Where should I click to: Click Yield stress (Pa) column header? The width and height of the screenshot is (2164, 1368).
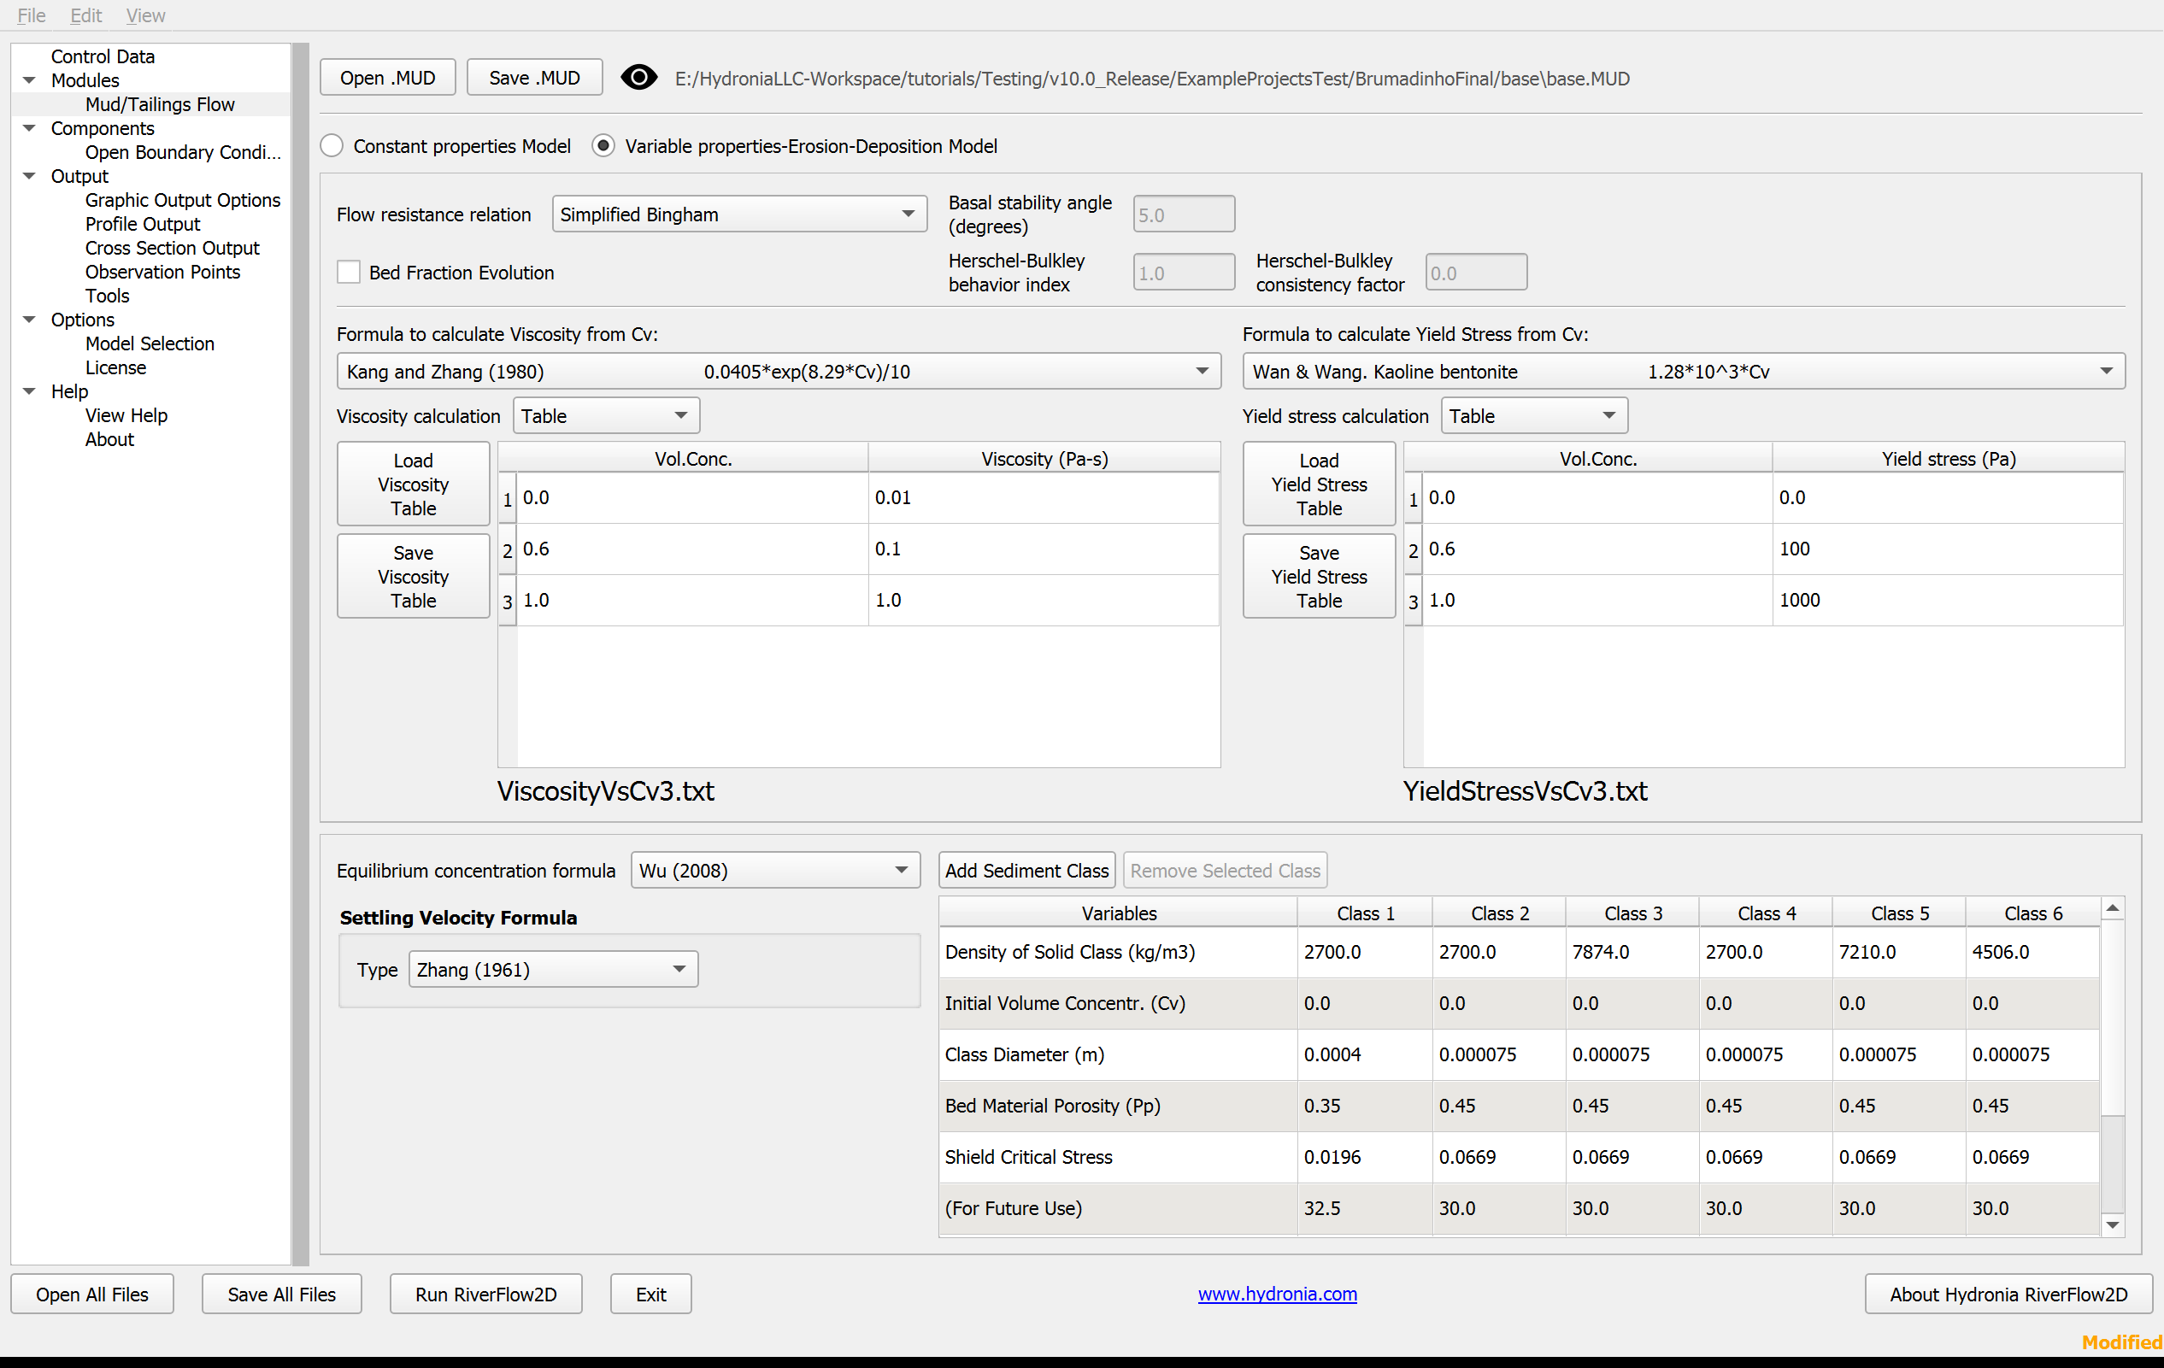pyautogui.click(x=1948, y=459)
